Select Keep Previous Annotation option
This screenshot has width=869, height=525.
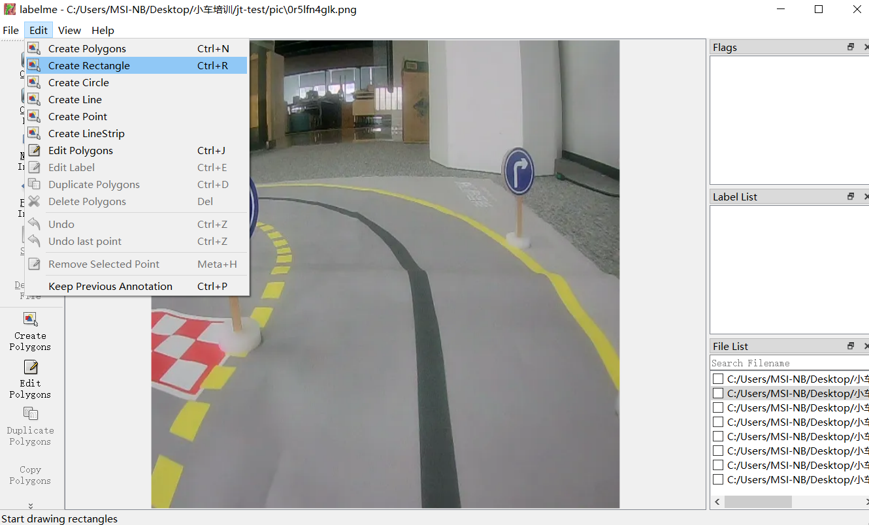(110, 286)
